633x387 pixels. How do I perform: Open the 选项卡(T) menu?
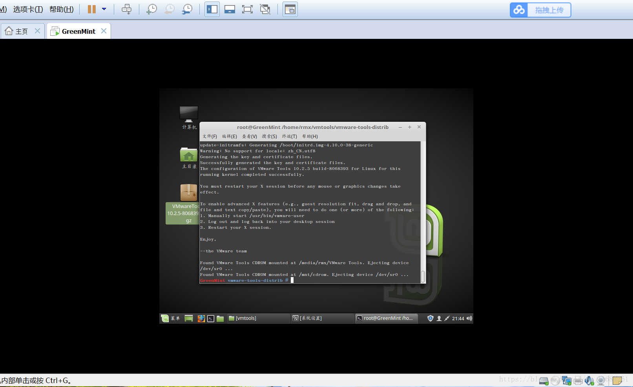(28, 9)
